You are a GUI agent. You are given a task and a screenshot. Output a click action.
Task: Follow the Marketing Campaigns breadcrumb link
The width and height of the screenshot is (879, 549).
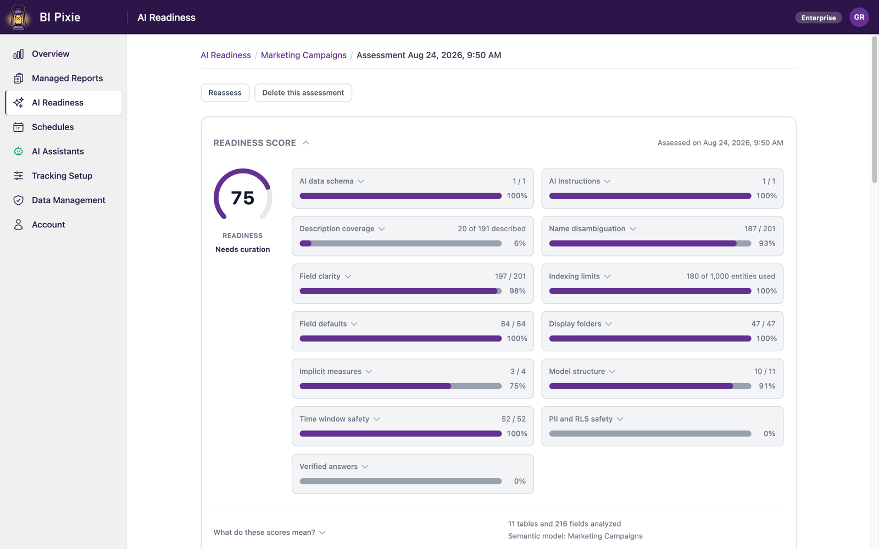(304, 55)
